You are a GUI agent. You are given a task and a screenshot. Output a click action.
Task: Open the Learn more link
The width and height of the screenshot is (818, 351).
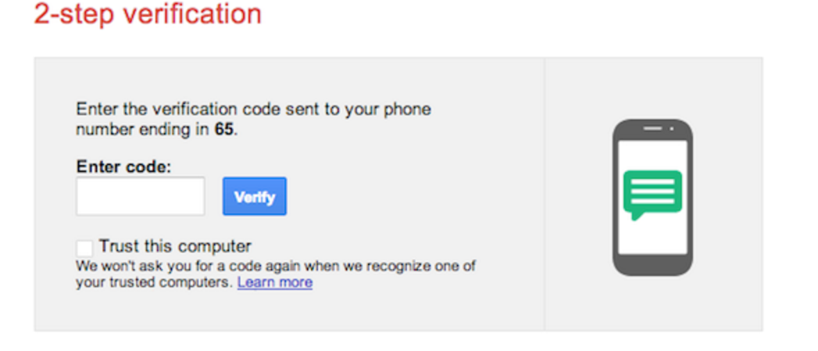tap(275, 282)
